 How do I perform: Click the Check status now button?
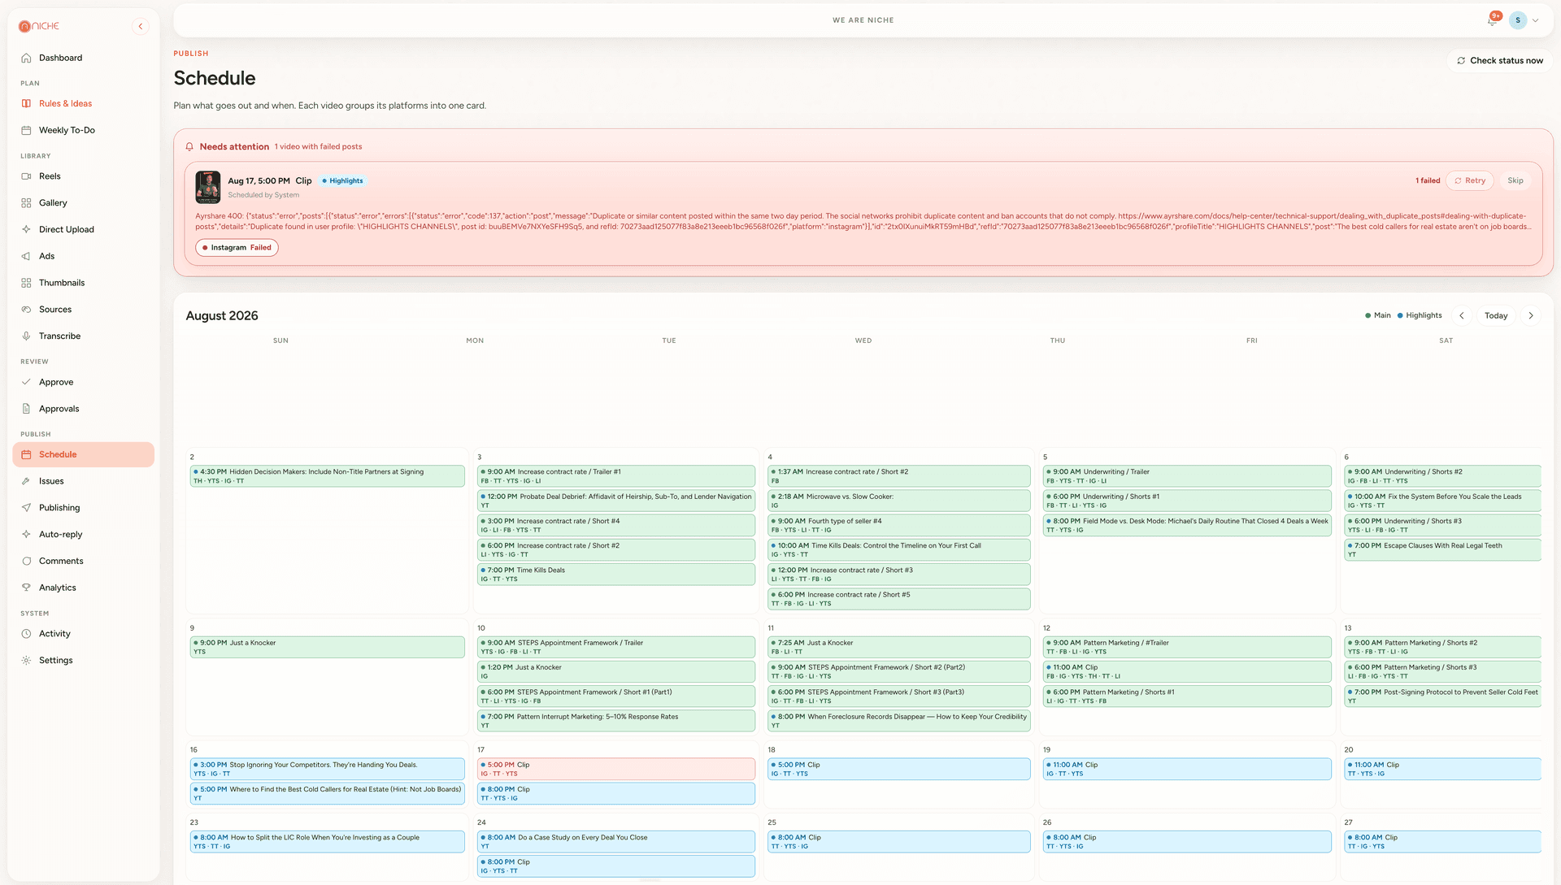coord(1500,60)
